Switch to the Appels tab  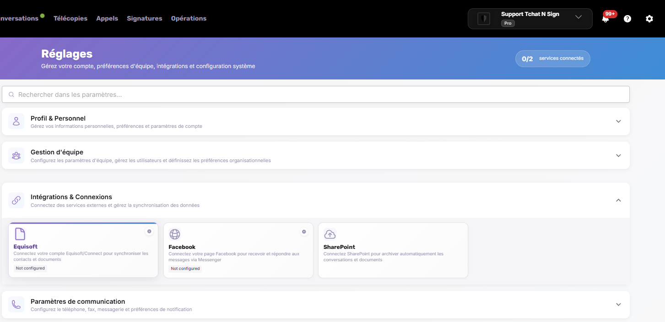(x=107, y=19)
